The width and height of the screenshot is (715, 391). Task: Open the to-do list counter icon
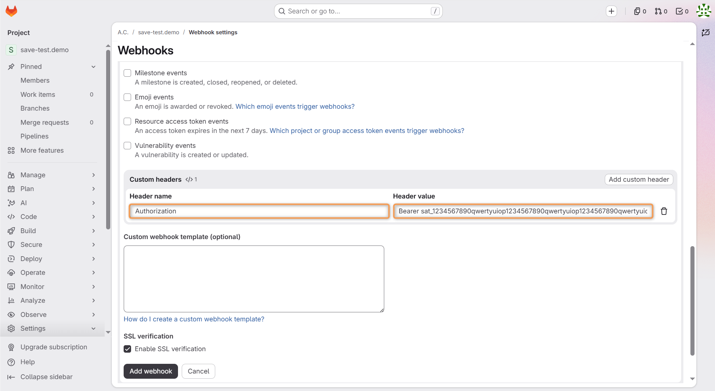pos(682,11)
